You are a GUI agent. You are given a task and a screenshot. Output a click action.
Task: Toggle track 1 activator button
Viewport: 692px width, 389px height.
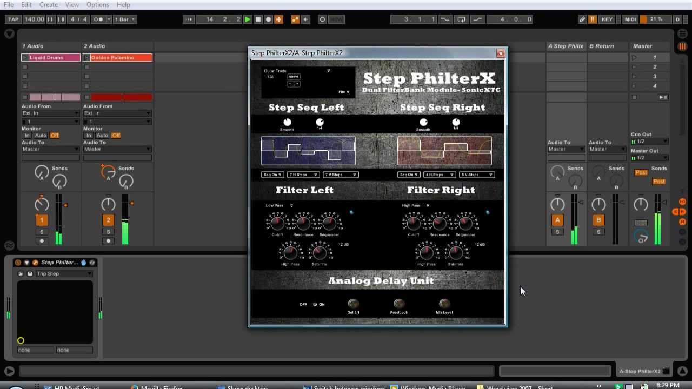pos(42,220)
